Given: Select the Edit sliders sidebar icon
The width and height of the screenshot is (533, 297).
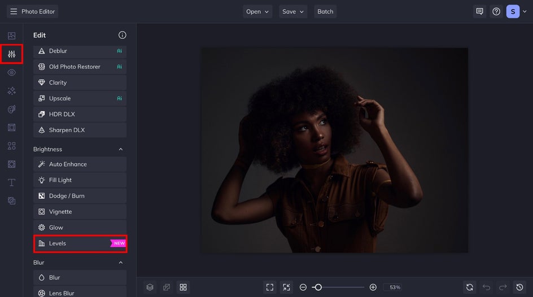Looking at the screenshot, I should point(11,54).
